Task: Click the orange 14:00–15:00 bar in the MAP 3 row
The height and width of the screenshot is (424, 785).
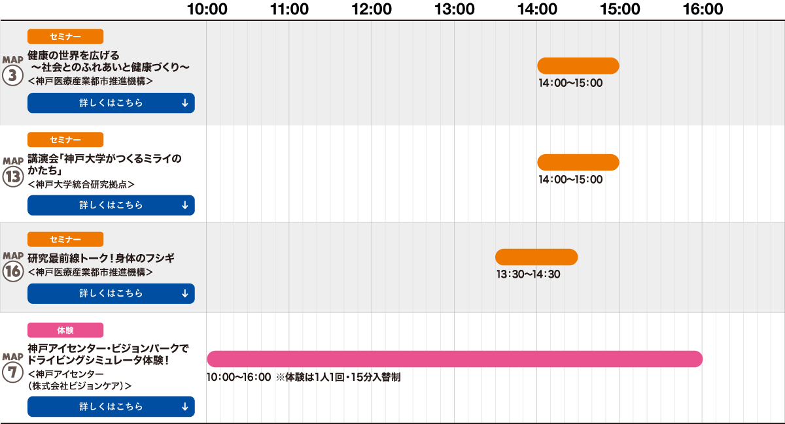Action: point(578,66)
